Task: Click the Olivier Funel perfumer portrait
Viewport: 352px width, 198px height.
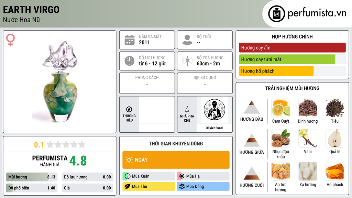Action: click(214, 110)
